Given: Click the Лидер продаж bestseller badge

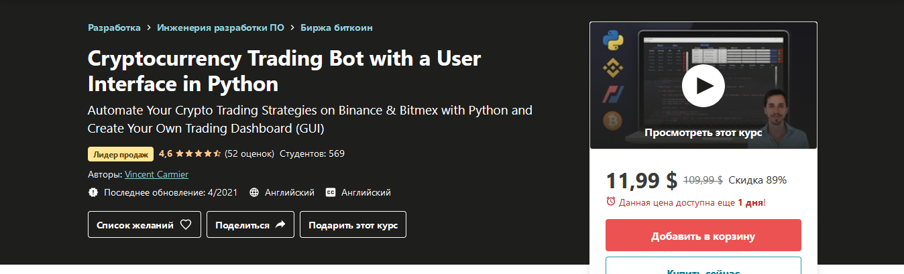Looking at the screenshot, I should pyautogui.click(x=121, y=153).
